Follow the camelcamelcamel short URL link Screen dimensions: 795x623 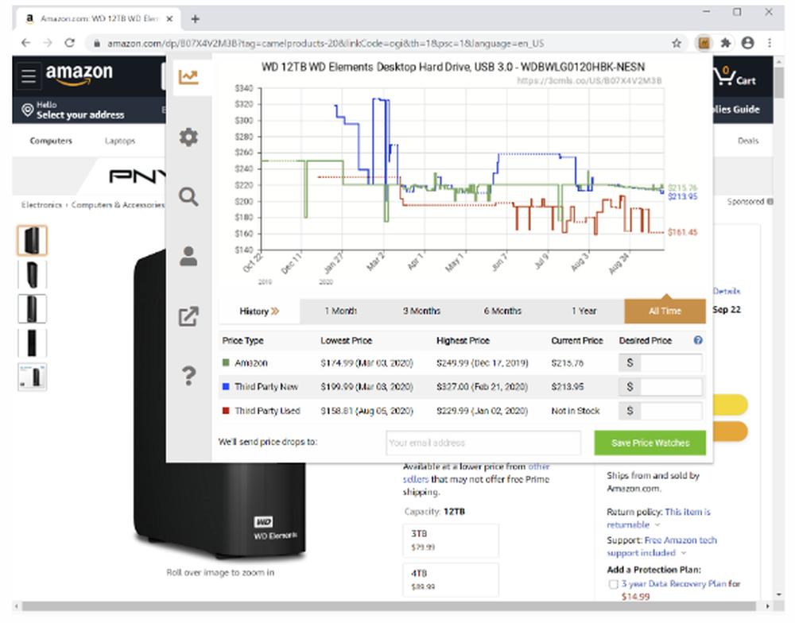pyautogui.click(x=589, y=80)
